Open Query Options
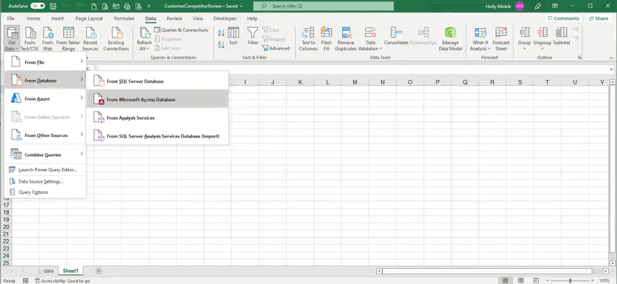This screenshot has width=617, height=284. 45,192
